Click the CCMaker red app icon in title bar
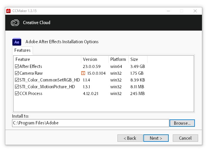Screen dimensions: 209x150 coord(8,11)
